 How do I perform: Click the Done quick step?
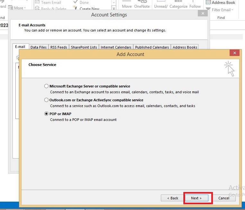(81, 3)
